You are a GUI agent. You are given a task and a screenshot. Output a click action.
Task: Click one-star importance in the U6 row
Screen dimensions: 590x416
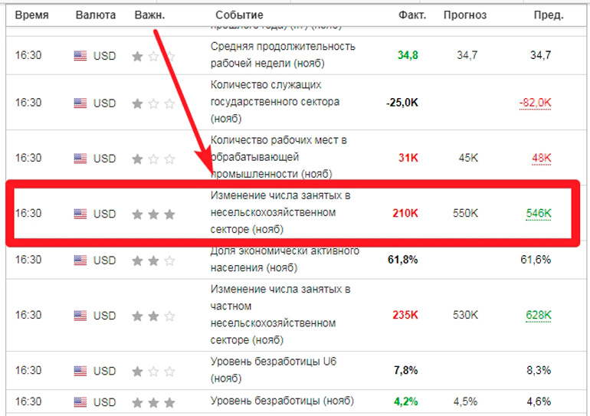tap(153, 372)
